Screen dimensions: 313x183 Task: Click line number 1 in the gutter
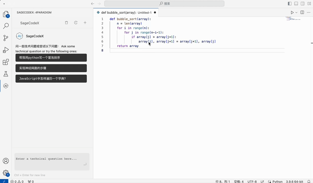pyautogui.click(x=102, y=19)
